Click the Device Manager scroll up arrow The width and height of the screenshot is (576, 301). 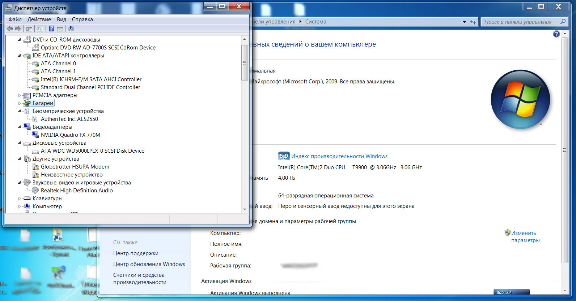click(x=245, y=39)
